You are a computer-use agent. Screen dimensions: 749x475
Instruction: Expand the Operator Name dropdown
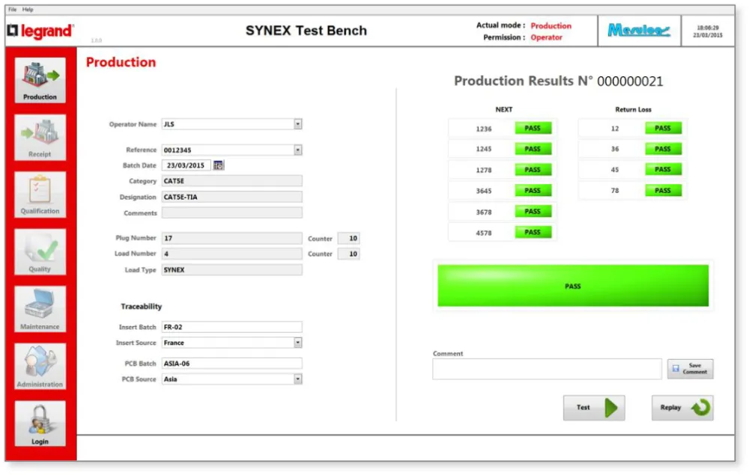coord(297,124)
